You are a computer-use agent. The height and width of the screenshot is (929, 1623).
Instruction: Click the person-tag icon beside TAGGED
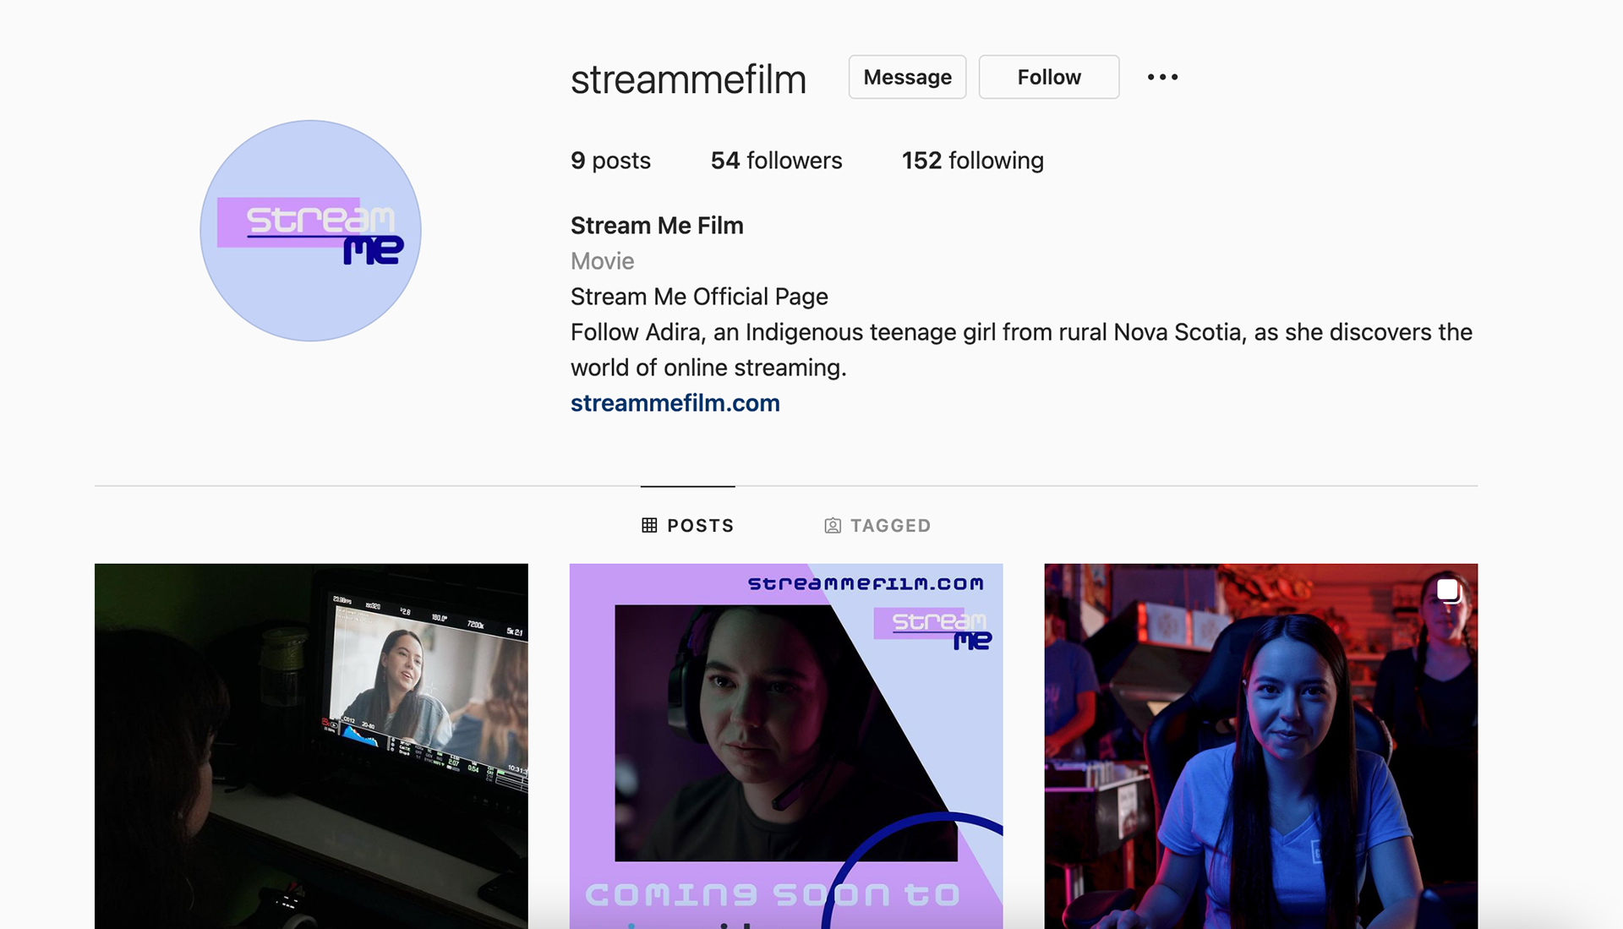[x=833, y=526]
